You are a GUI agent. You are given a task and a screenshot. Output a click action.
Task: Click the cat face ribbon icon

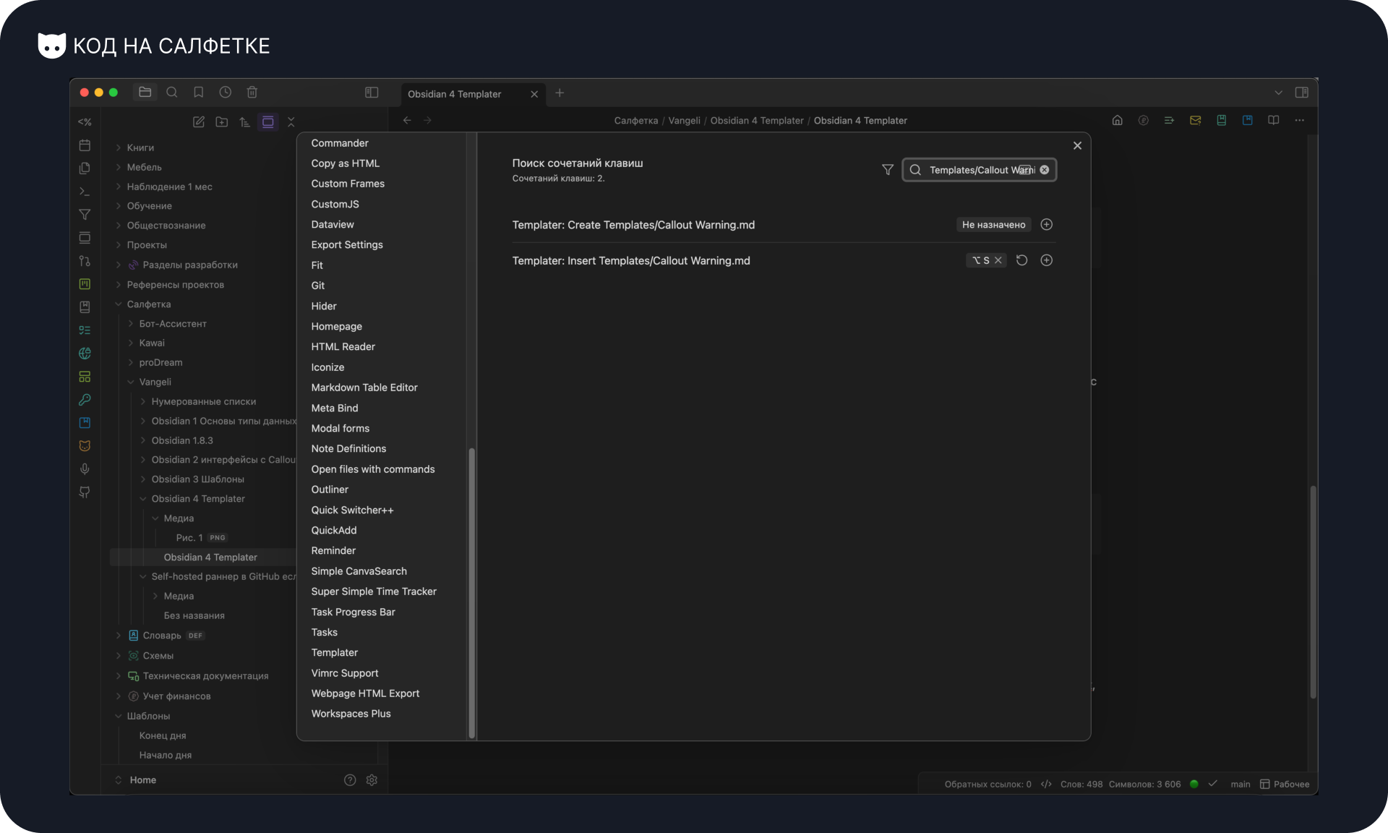pyautogui.click(x=85, y=446)
